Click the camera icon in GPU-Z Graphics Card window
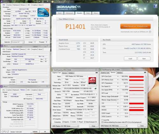The image size is (159, 134). coord(97,73)
